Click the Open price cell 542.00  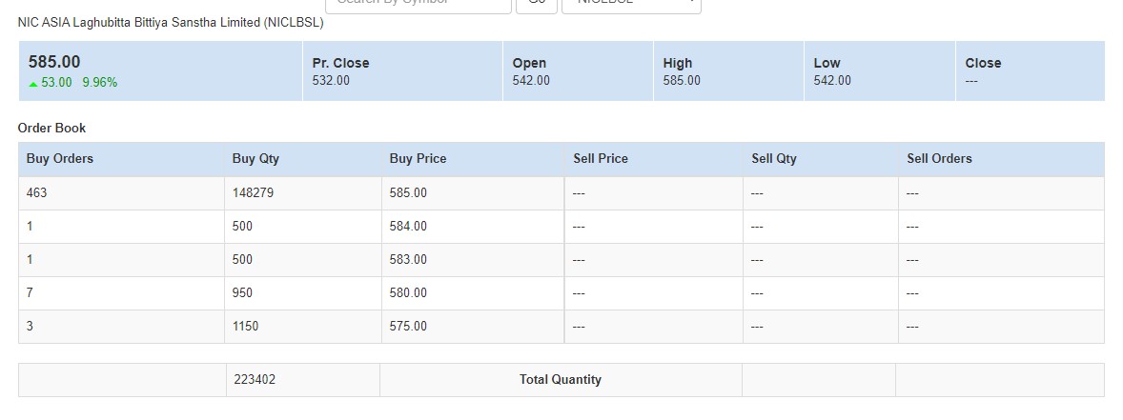[531, 81]
